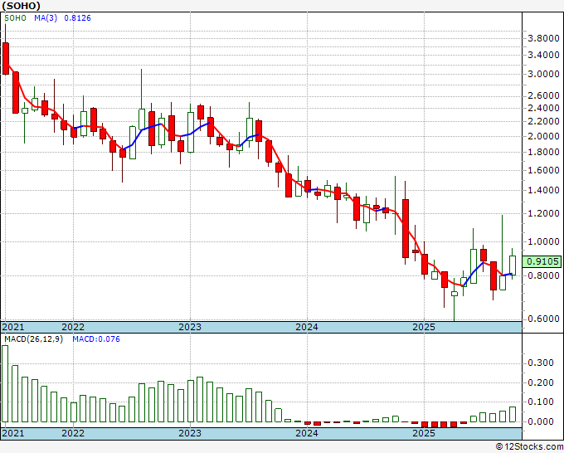Click the 0.200 MACD axis label
Screen dimensions: 564x453
click(x=540, y=382)
